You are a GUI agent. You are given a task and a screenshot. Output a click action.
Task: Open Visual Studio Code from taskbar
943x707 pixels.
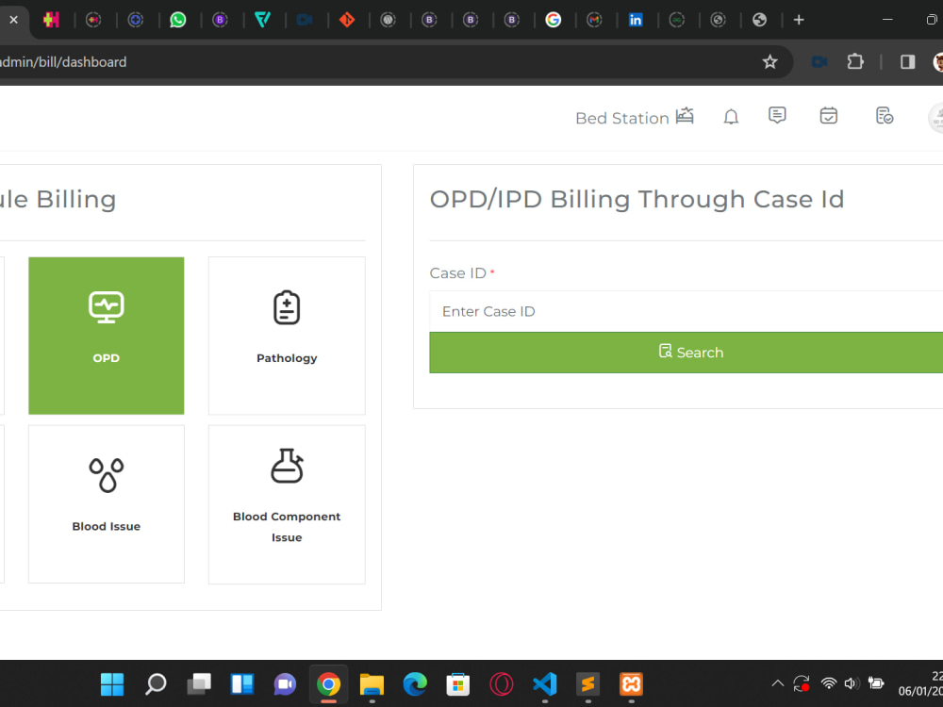pos(545,683)
